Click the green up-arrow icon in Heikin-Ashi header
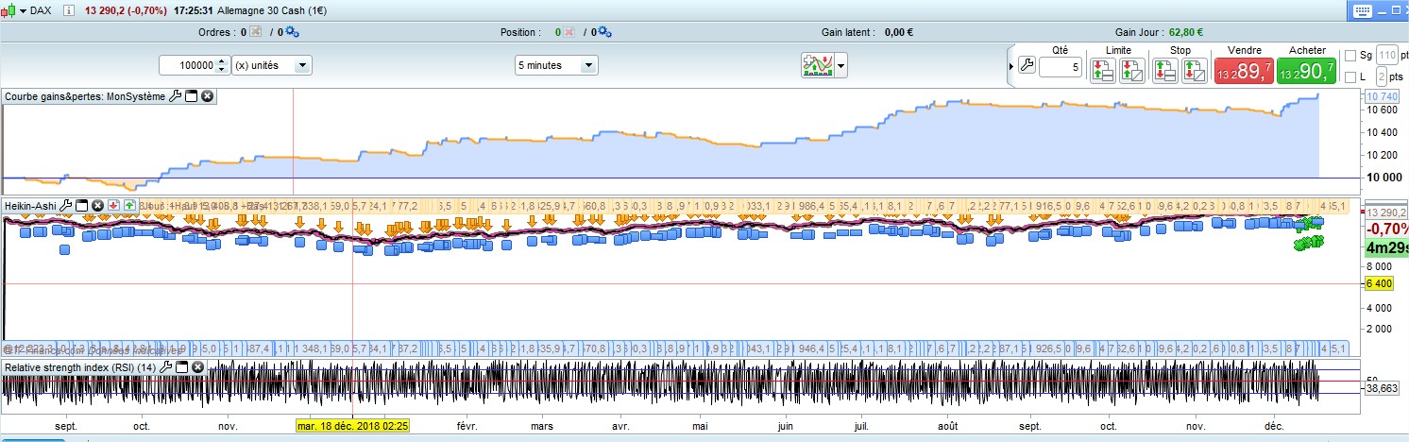The width and height of the screenshot is (1409, 442). click(128, 205)
